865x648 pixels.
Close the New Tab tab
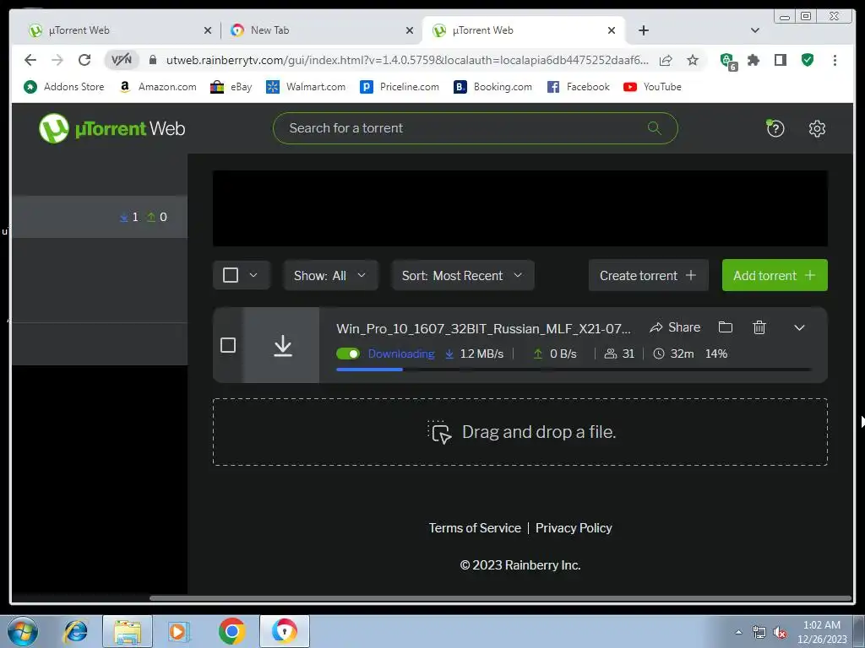pyautogui.click(x=410, y=30)
